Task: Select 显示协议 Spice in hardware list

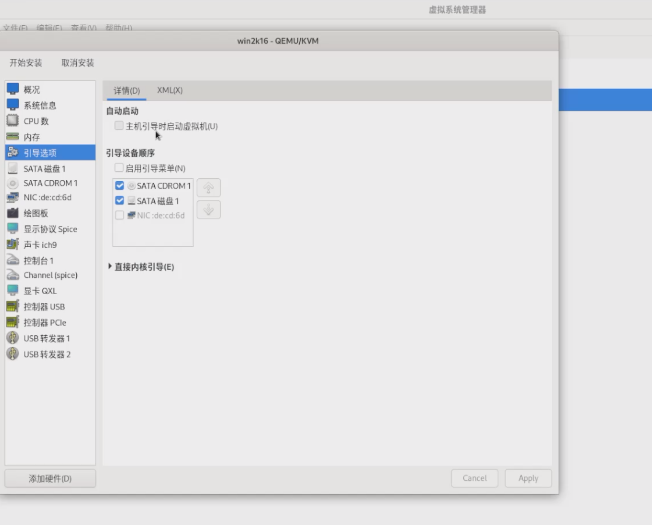Action: (x=50, y=229)
